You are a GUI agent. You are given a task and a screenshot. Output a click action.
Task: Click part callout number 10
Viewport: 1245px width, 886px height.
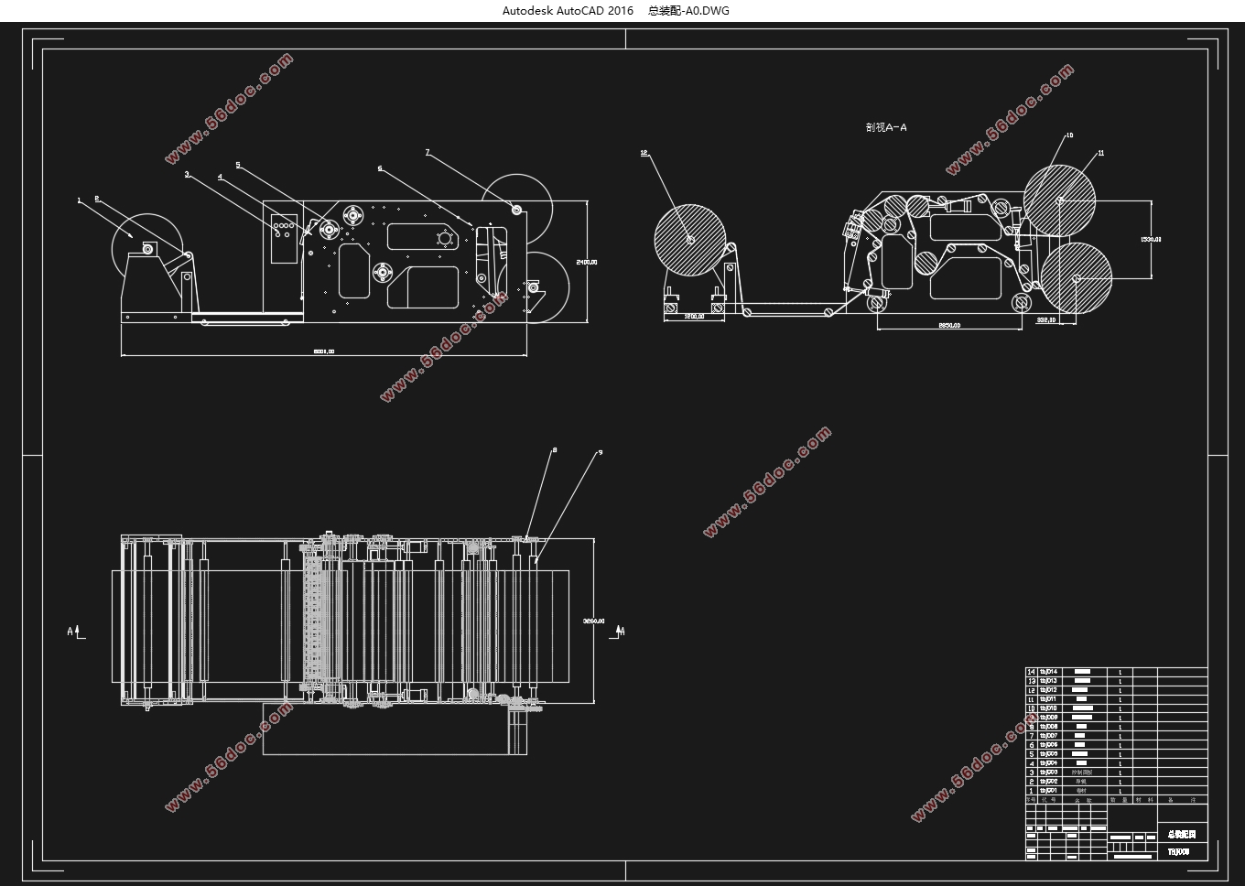(1069, 135)
